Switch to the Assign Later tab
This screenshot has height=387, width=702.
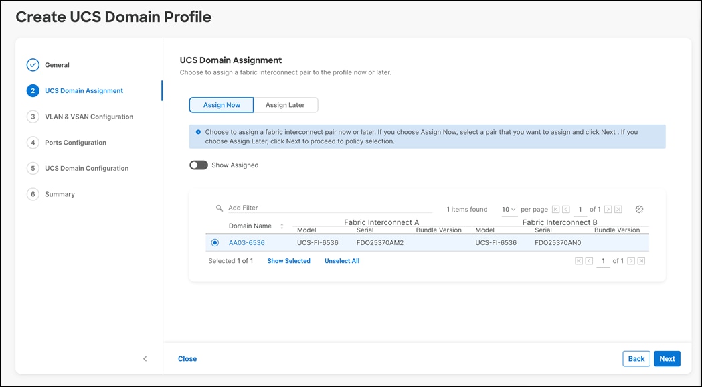(x=286, y=105)
